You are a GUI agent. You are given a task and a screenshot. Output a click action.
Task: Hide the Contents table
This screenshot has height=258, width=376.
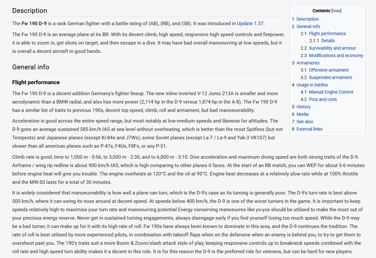(336, 11)
